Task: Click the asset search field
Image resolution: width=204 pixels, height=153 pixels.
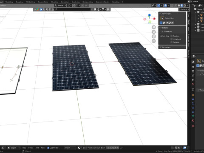Action: [73, 9]
